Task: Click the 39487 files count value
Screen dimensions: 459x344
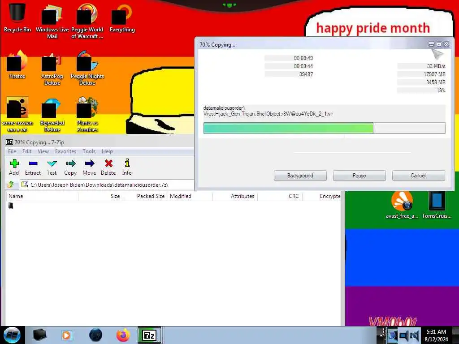Action: [306, 74]
